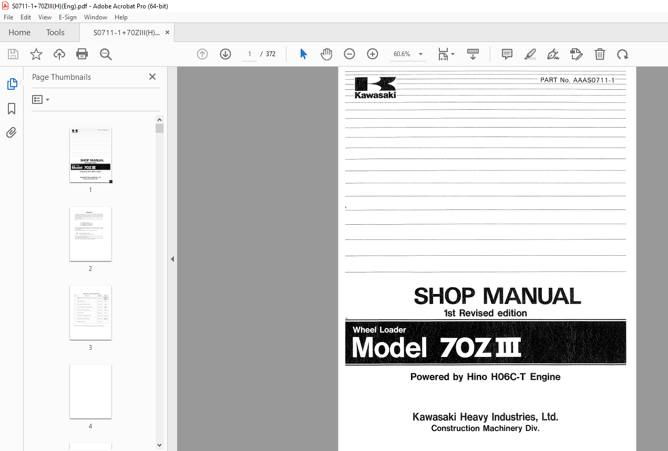
Task: Open the Attachments paperclip icon
Action: pyautogui.click(x=12, y=132)
